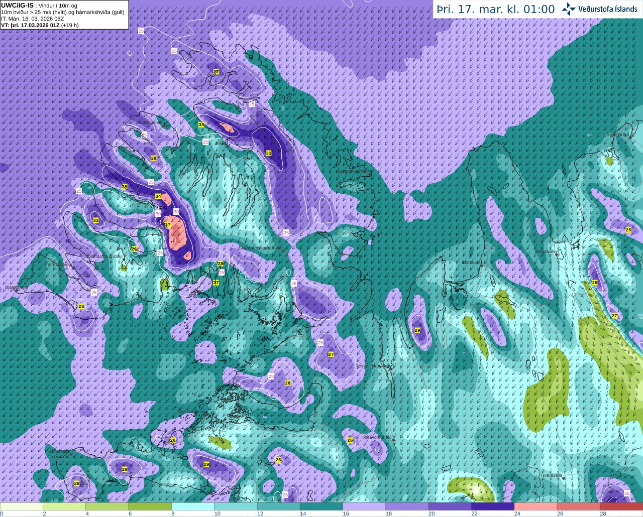The height and width of the screenshot is (517, 643).
Task: Click the legend line about 10m hviður > 25 m/s
Action: point(63,12)
